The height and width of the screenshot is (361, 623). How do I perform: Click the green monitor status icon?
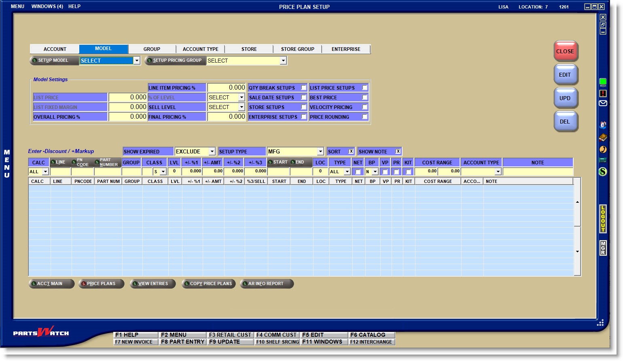point(603,82)
